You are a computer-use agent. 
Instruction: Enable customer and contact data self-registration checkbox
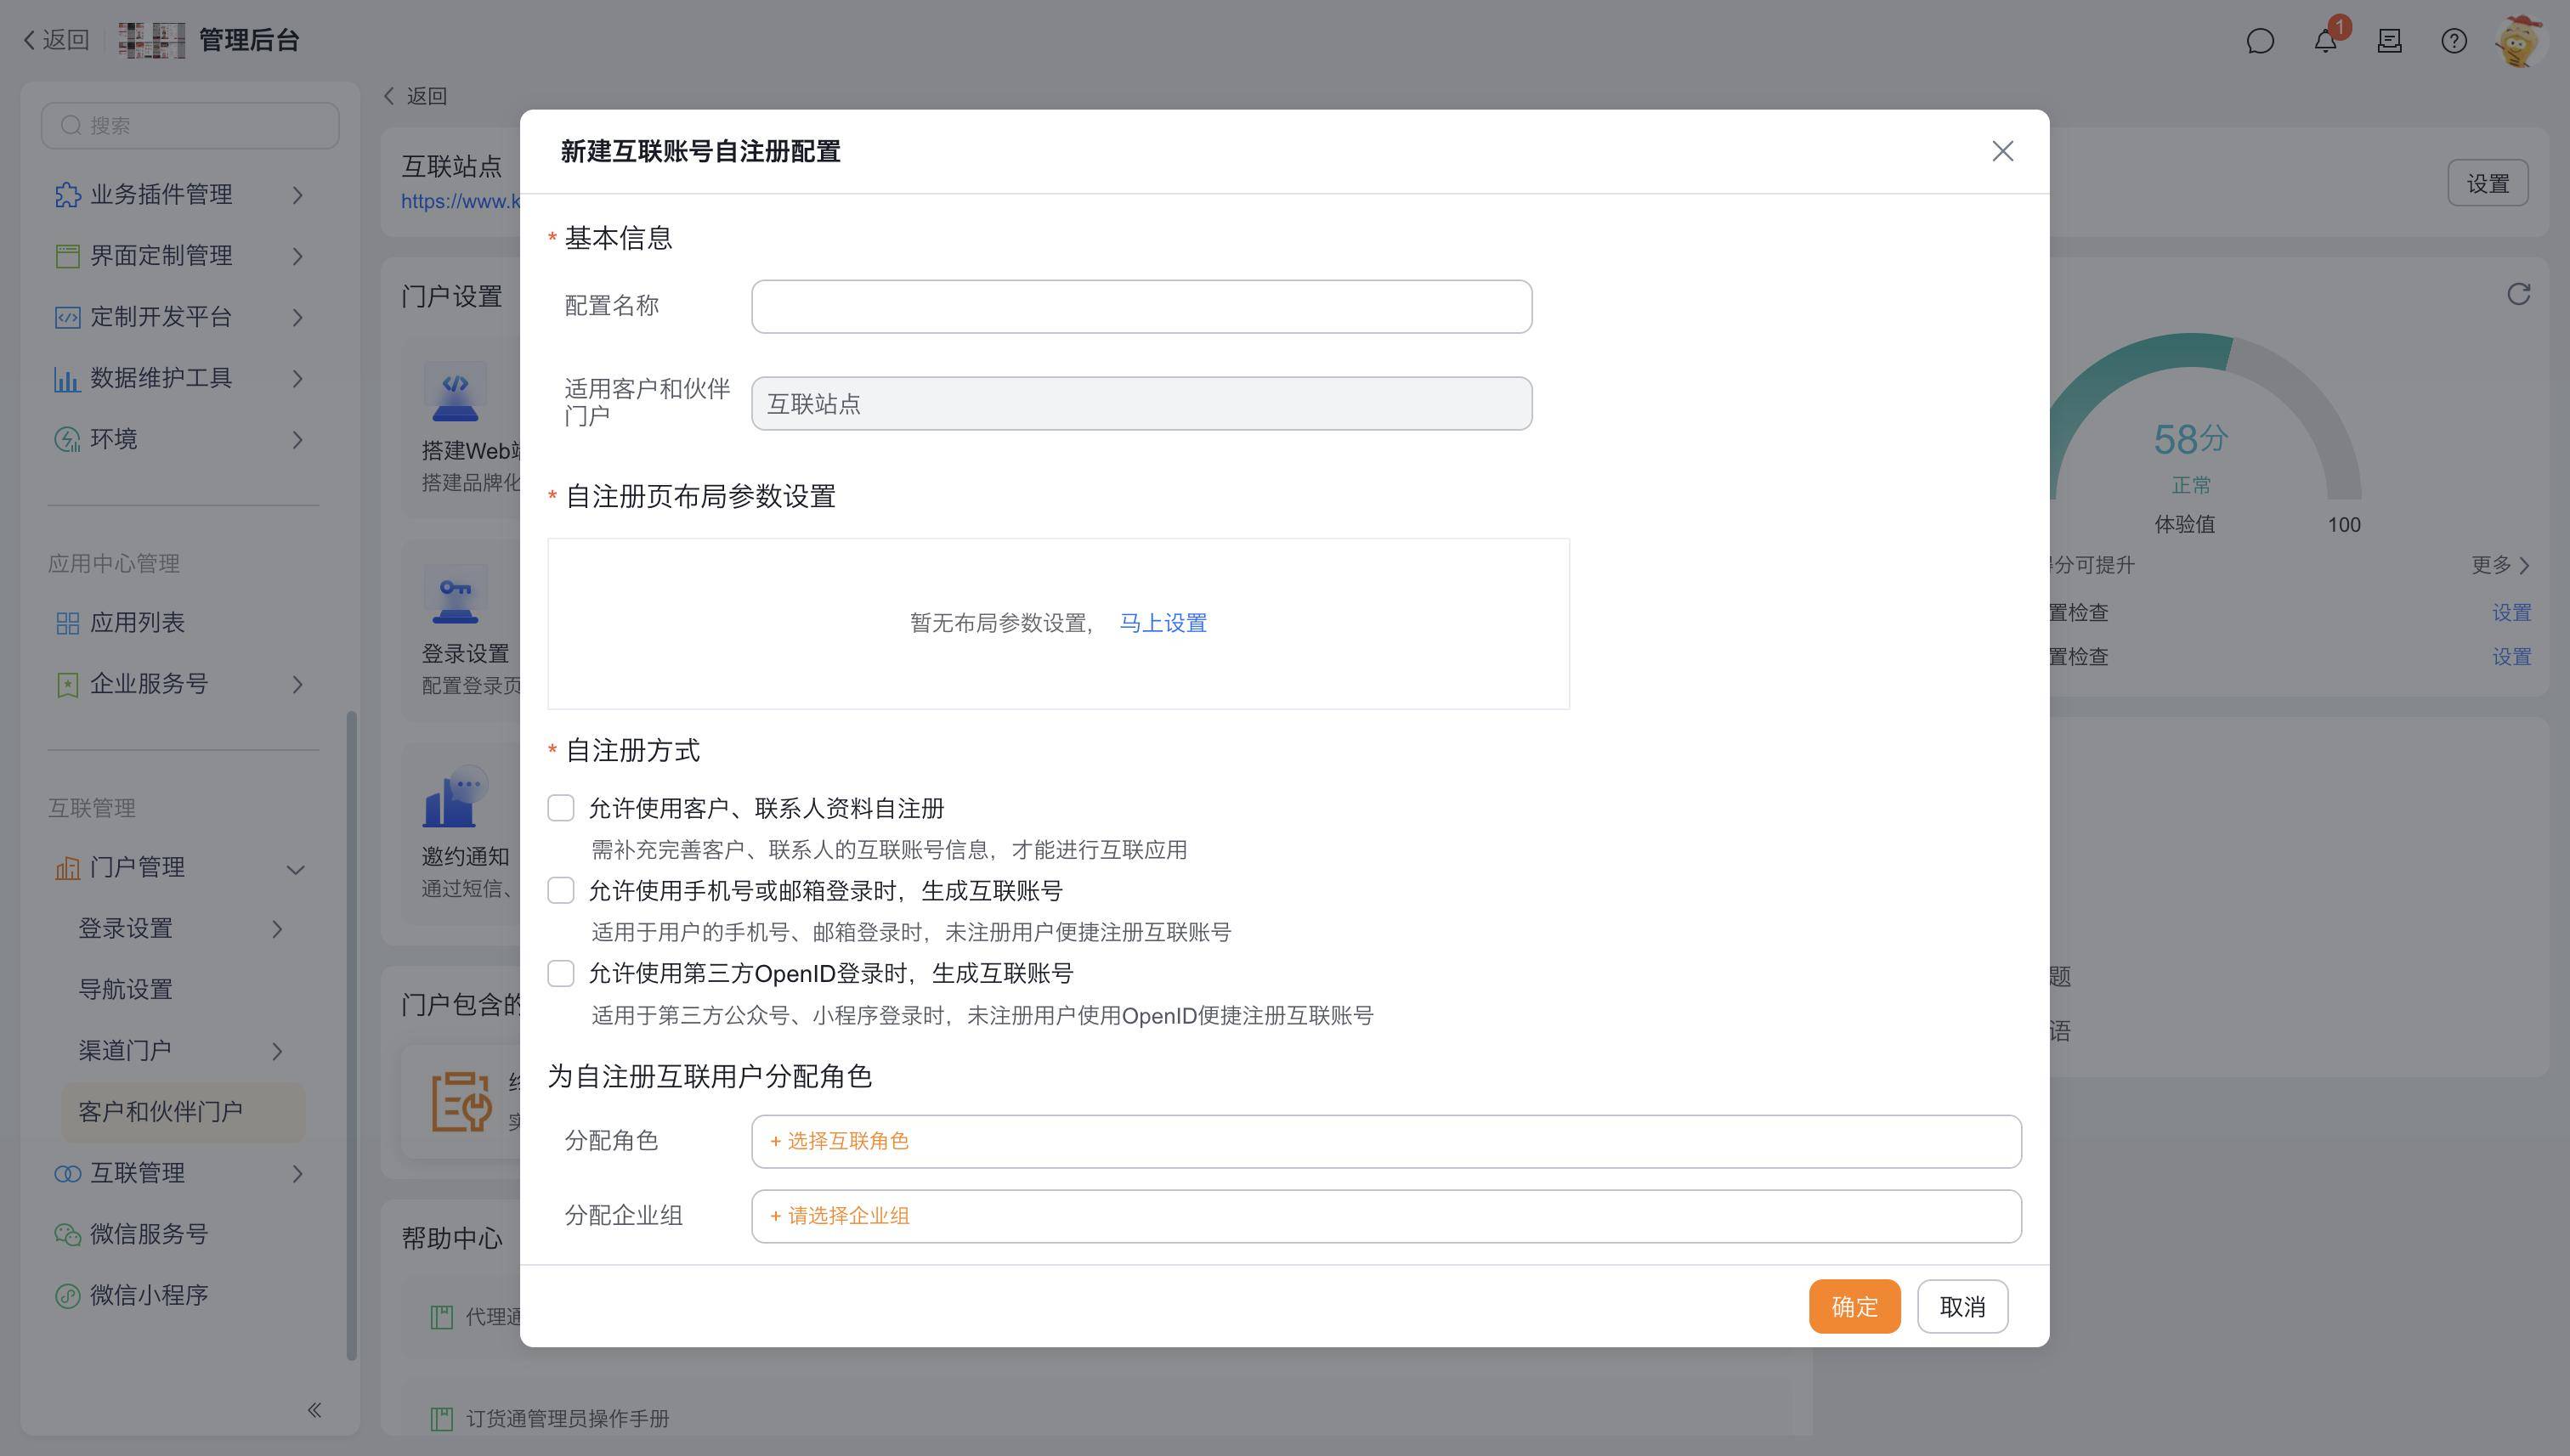click(x=561, y=808)
